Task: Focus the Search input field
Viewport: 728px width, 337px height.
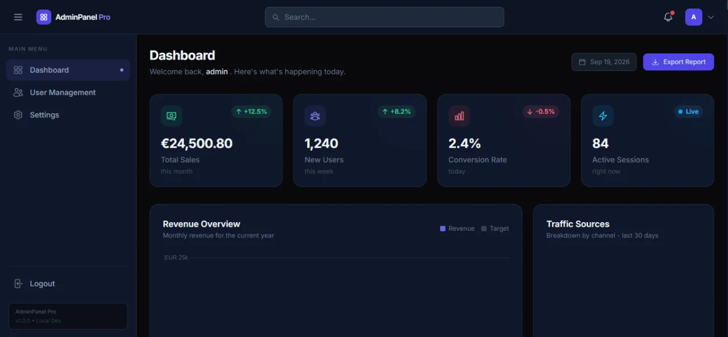Action: (384, 17)
